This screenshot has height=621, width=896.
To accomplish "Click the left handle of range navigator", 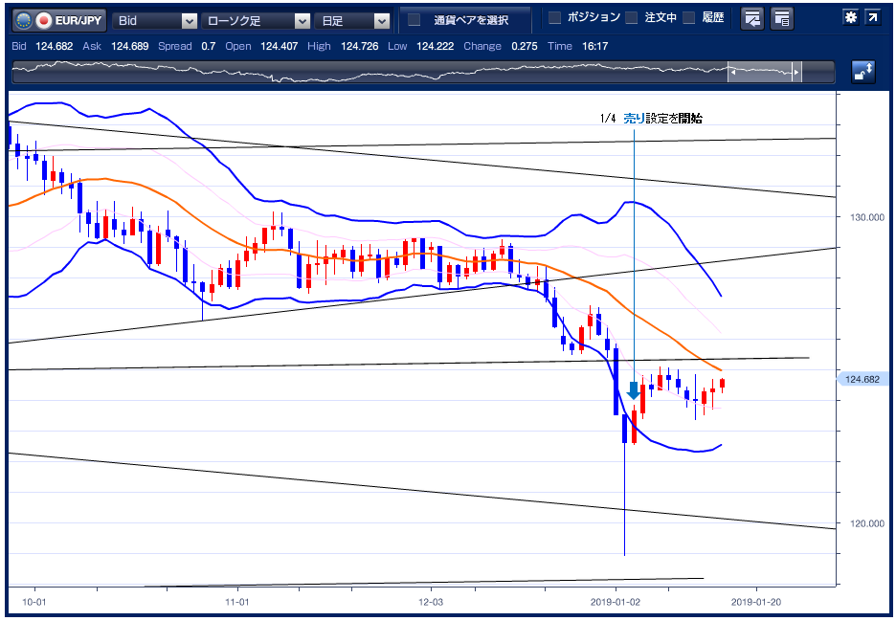I will (x=731, y=73).
